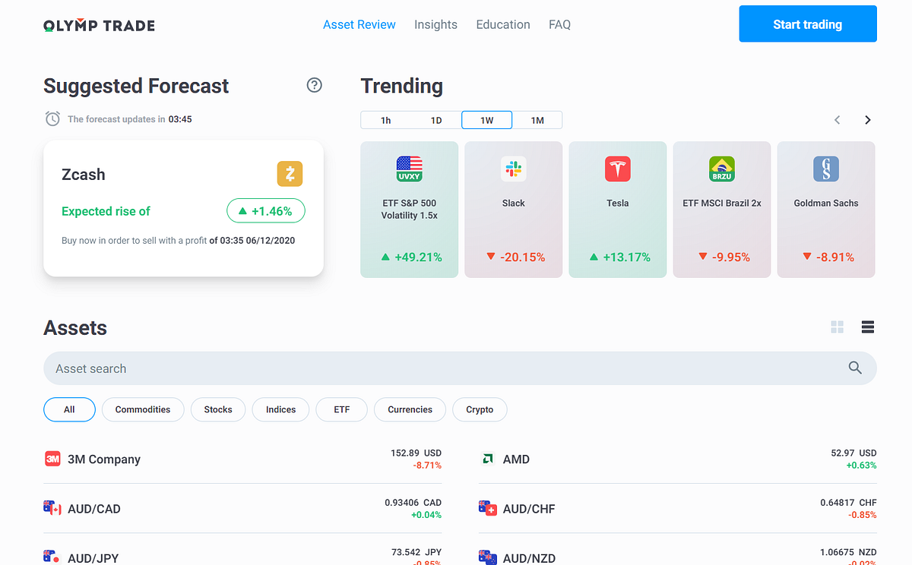Click the Start trading button
912x565 pixels.
point(808,24)
